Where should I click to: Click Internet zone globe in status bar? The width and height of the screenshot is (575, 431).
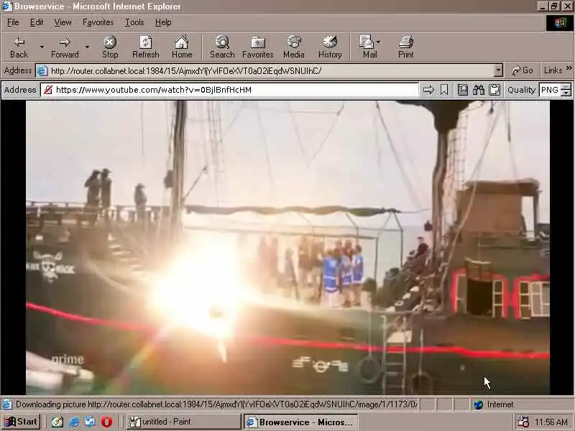pyautogui.click(x=478, y=404)
